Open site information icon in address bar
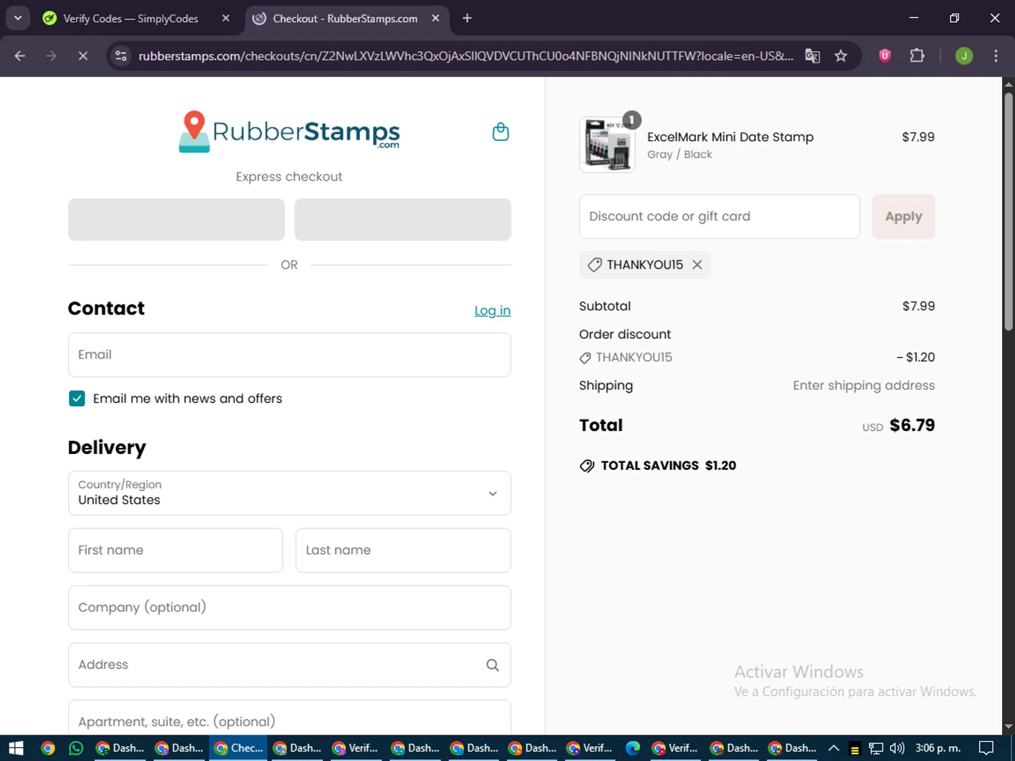1015x761 pixels. click(121, 55)
